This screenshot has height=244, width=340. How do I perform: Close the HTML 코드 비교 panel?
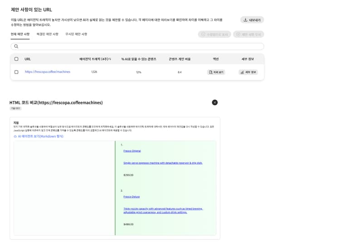click(215, 102)
